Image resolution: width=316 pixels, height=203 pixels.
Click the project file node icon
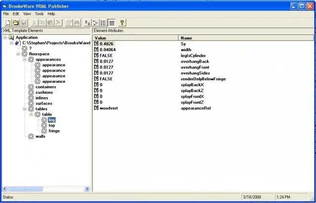18,43
